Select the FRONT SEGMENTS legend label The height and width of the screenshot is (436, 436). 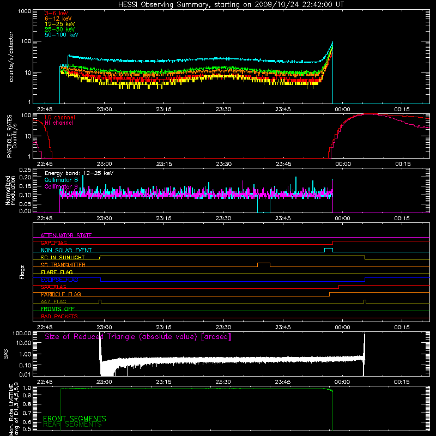tap(75, 419)
